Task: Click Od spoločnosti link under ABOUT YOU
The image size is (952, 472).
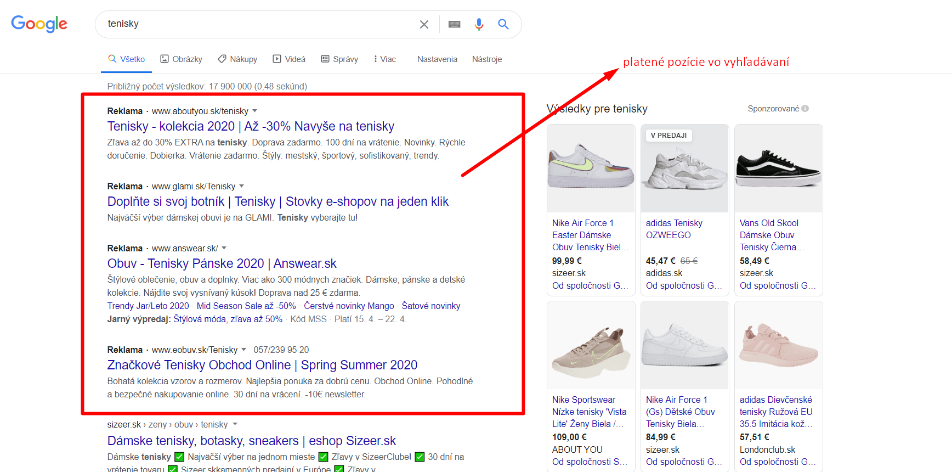Action: pyautogui.click(x=590, y=462)
